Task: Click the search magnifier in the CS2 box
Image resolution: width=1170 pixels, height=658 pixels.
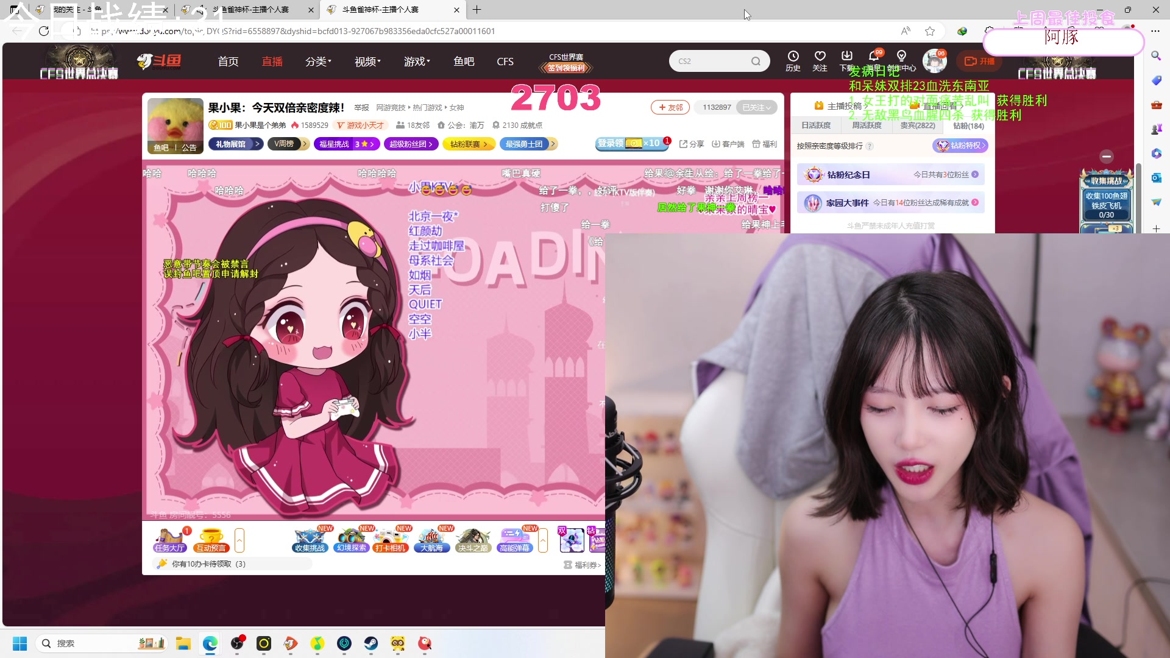Action: coord(756,61)
